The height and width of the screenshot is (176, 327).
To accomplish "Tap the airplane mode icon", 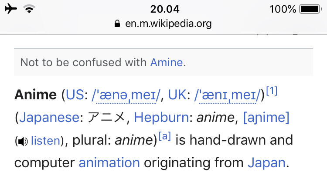I will 11,9.
